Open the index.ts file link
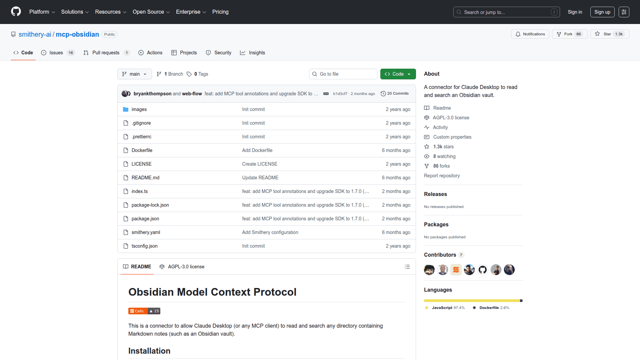 coord(139,191)
